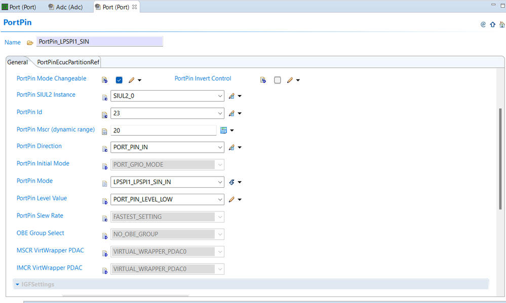Click the file icon beside PortPin Mscr field
Screen dimensions: 506x303
click(x=104, y=132)
